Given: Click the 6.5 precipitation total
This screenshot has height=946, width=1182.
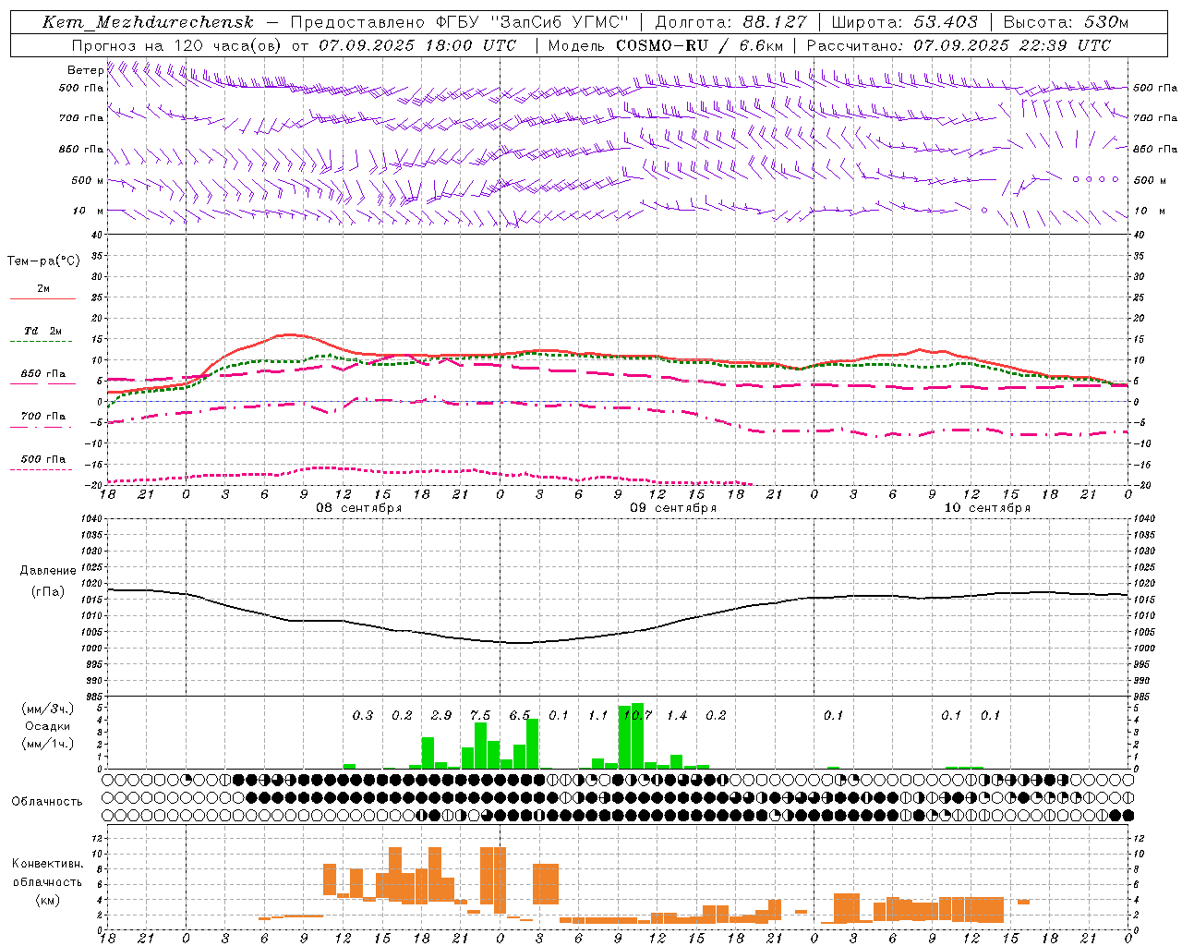Looking at the screenshot, I should coord(520,715).
